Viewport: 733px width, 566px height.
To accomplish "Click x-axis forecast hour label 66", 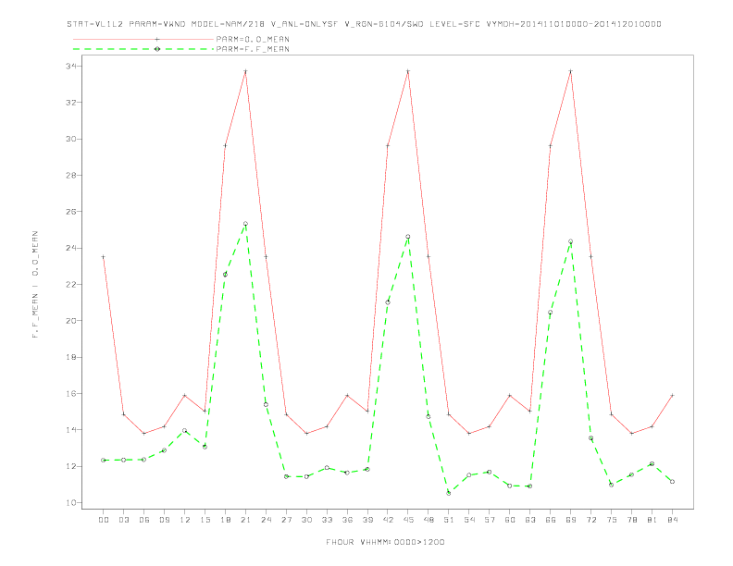I will click(551, 520).
